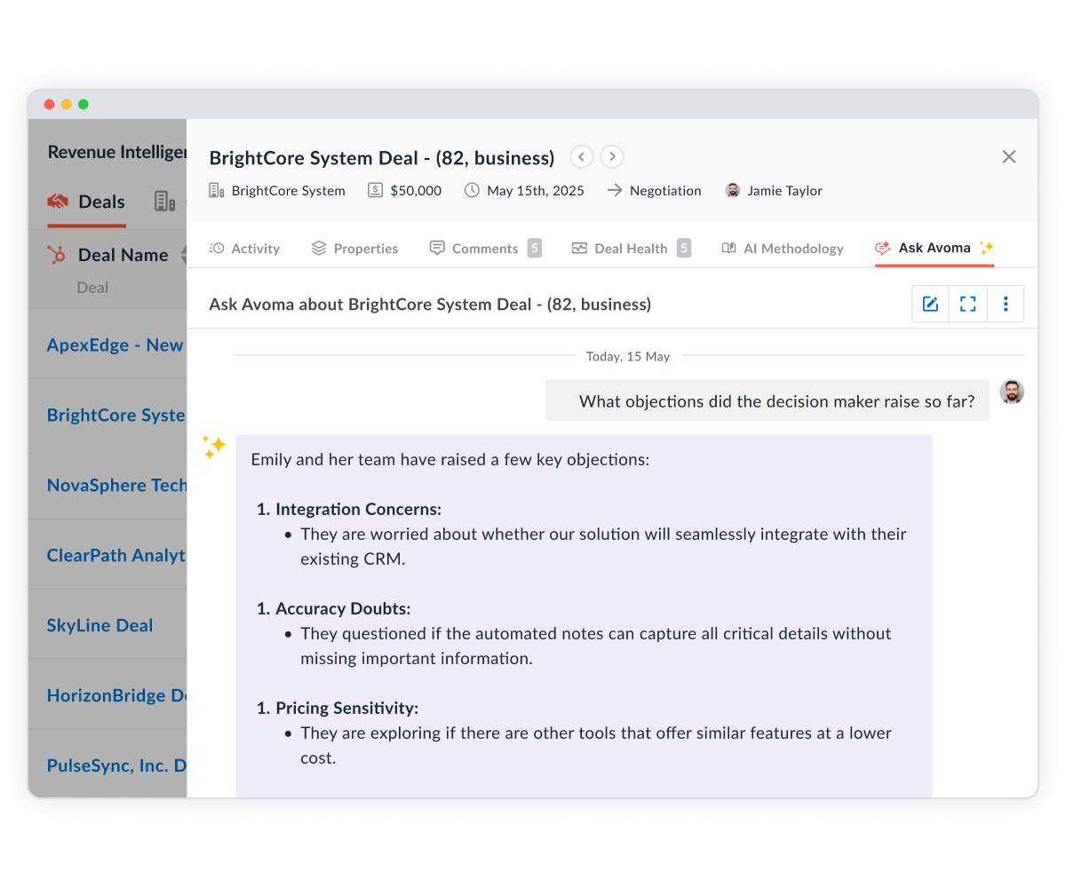Viewport: 1066px width, 888px height.
Task: Switch to the Deal Health tab
Action: 631,249
